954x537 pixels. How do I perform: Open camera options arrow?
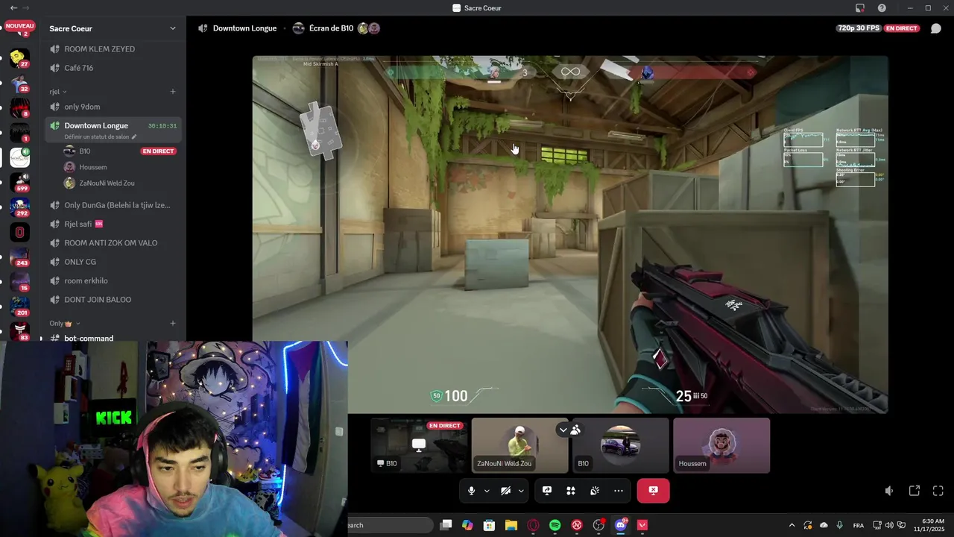(x=521, y=491)
